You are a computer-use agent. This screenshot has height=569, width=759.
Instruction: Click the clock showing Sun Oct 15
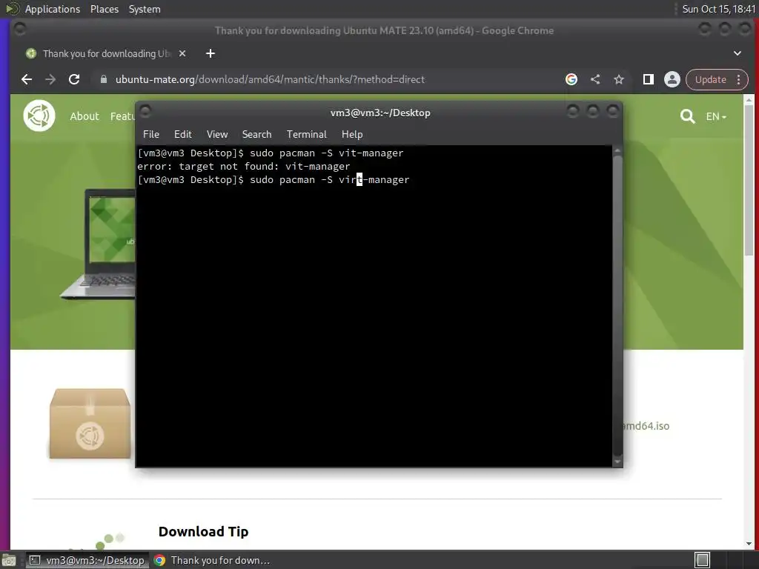coord(718,9)
